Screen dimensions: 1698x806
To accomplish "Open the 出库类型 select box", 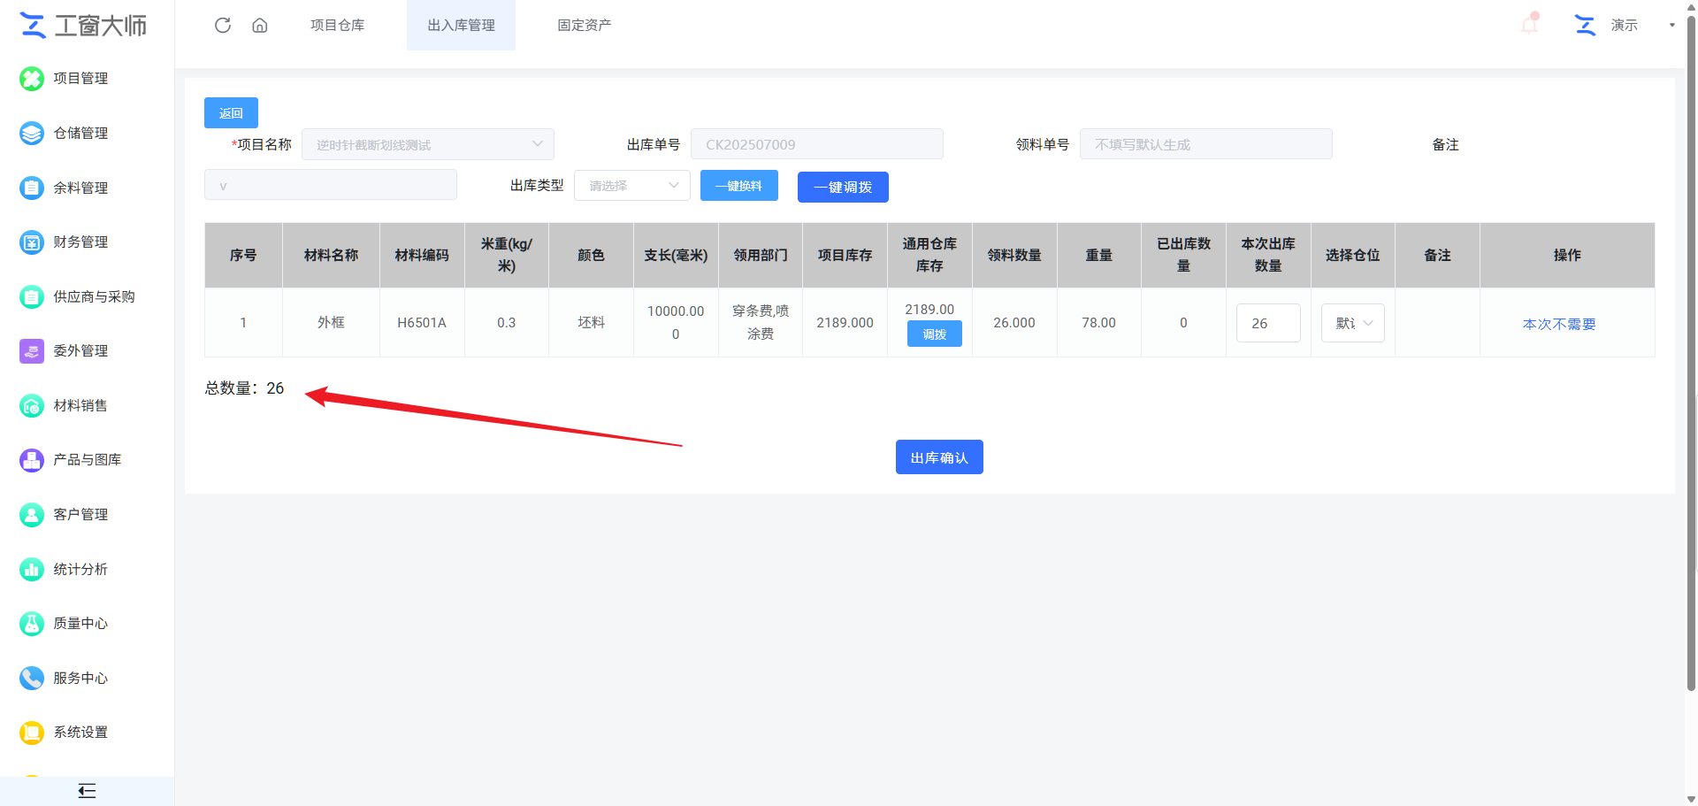I will pos(632,186).
